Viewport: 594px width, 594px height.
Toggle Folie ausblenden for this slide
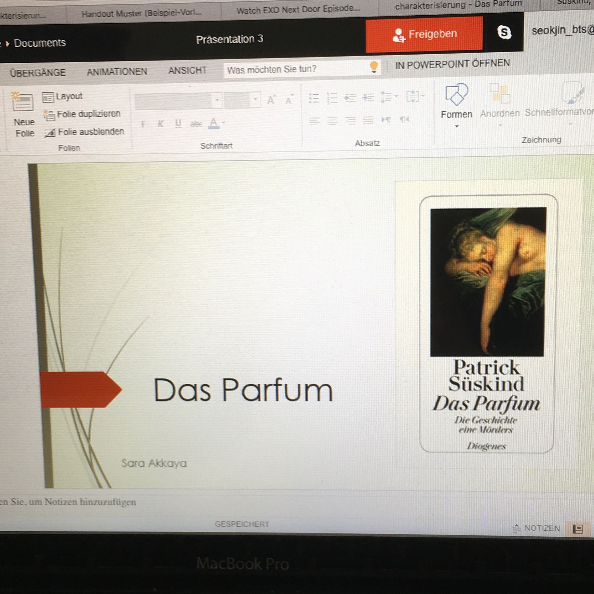pos(84,132)
